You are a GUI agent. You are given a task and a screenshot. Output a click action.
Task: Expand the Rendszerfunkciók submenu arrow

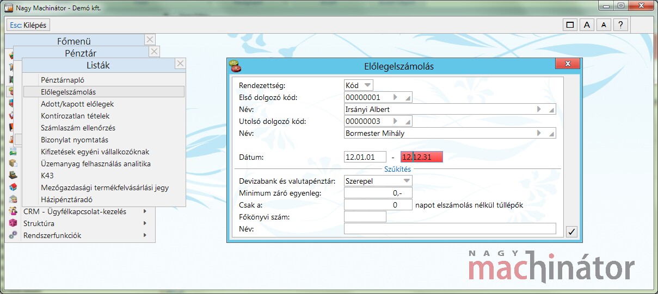[x=145, y=235]
